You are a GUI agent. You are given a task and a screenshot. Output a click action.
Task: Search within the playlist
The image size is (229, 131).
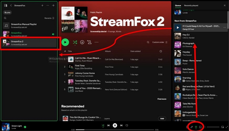148,42
